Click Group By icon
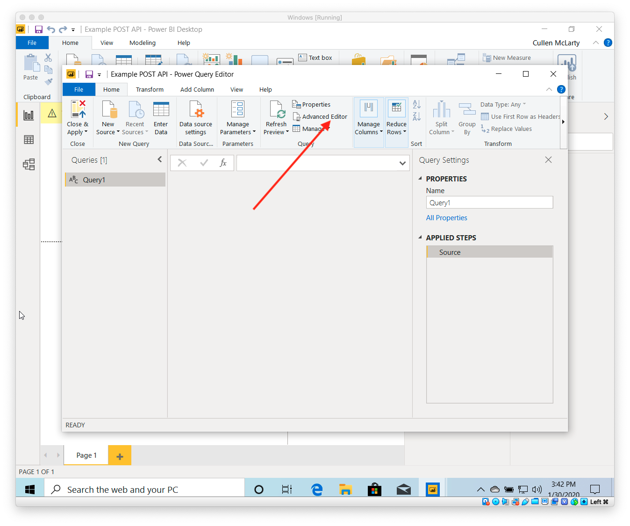 pos(467,109)
